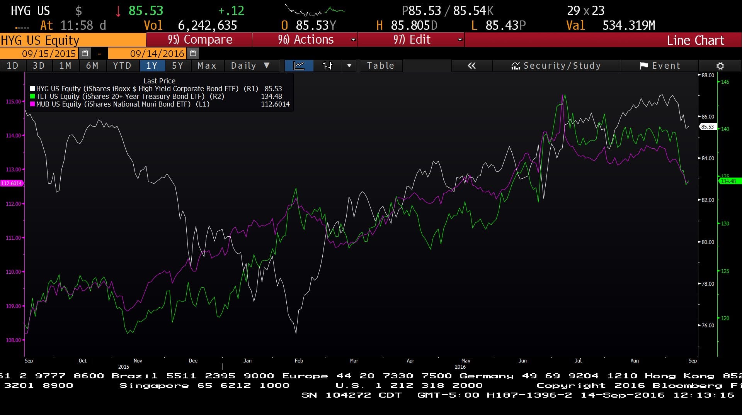Open the Daily periodicity dropdown
The height and width of the screenshot is (415, 742).
252,66
